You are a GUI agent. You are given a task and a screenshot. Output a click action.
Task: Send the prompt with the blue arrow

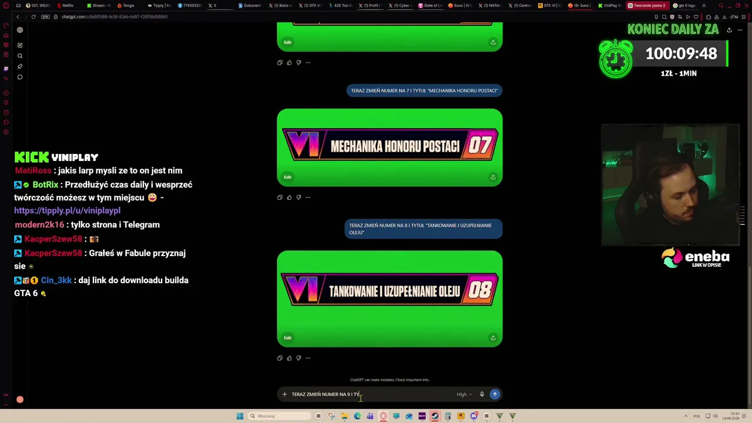(495, 394)
